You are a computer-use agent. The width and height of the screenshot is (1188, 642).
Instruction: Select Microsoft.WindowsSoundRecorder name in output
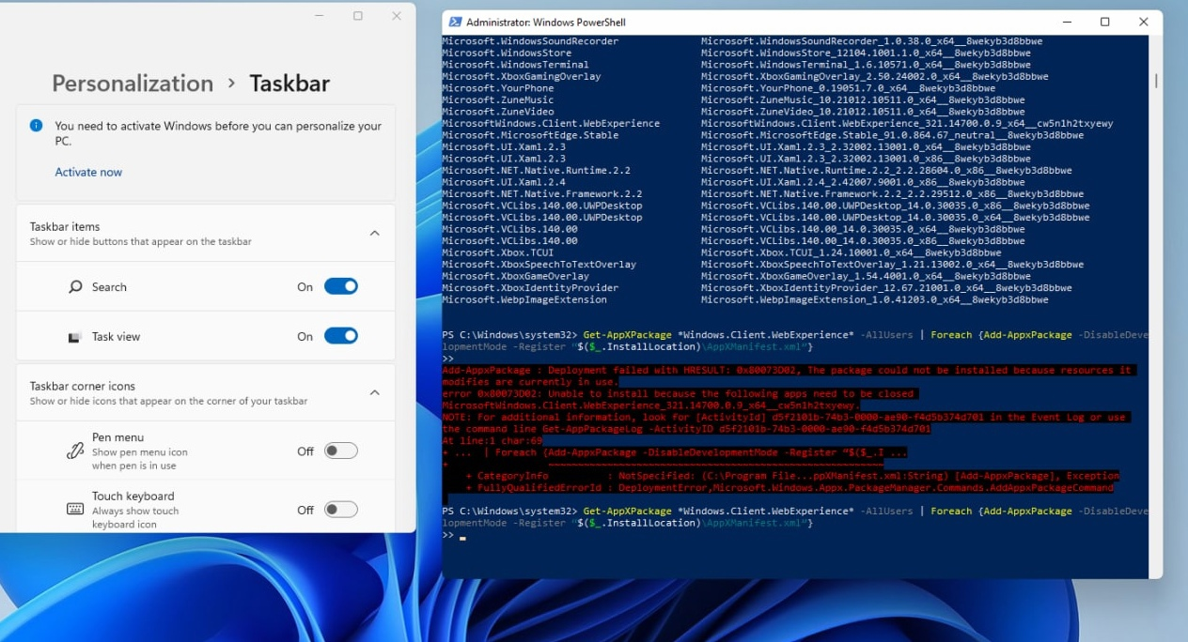pyautogui.click(x=530, y=41)
